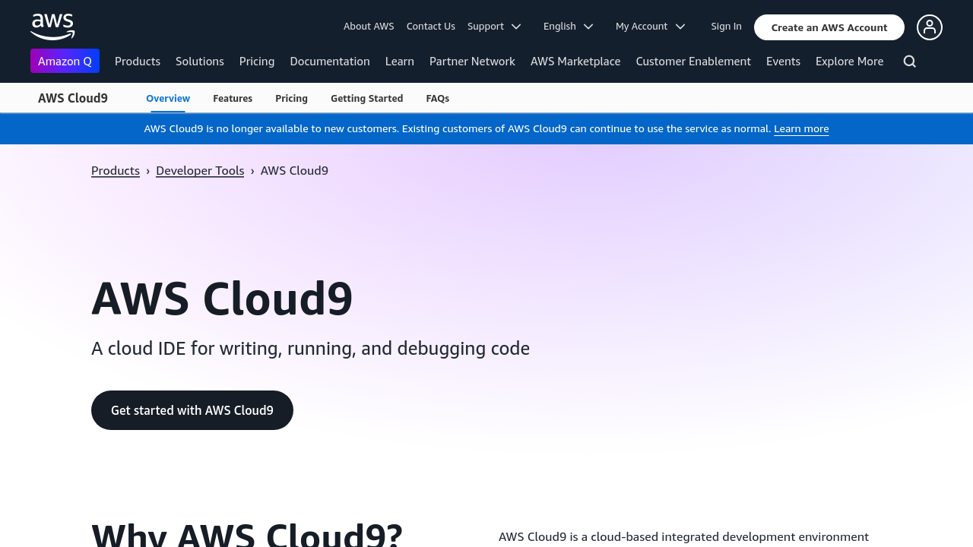Image resolution: width=973 pixels, height=547 pixels.
Task: Click the AWS logo
Action: [x=52, y=27]
